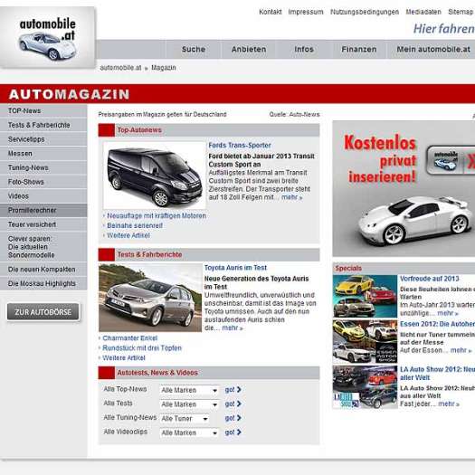Open the Finanzen navigation tab
The height and width of the screenshot is (475, 475).
pyautogui.click(x=359, y=49)
